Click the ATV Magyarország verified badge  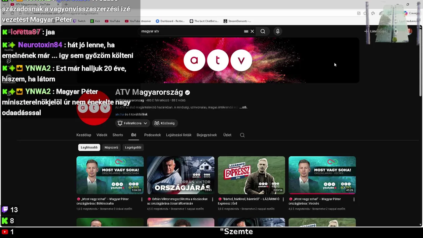pos(187,93)
